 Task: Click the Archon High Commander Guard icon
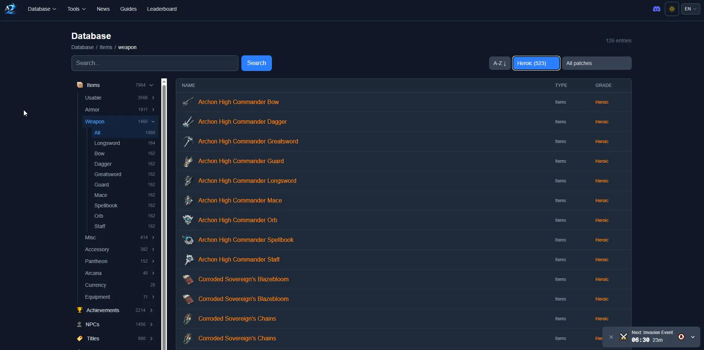click(188, 161)
